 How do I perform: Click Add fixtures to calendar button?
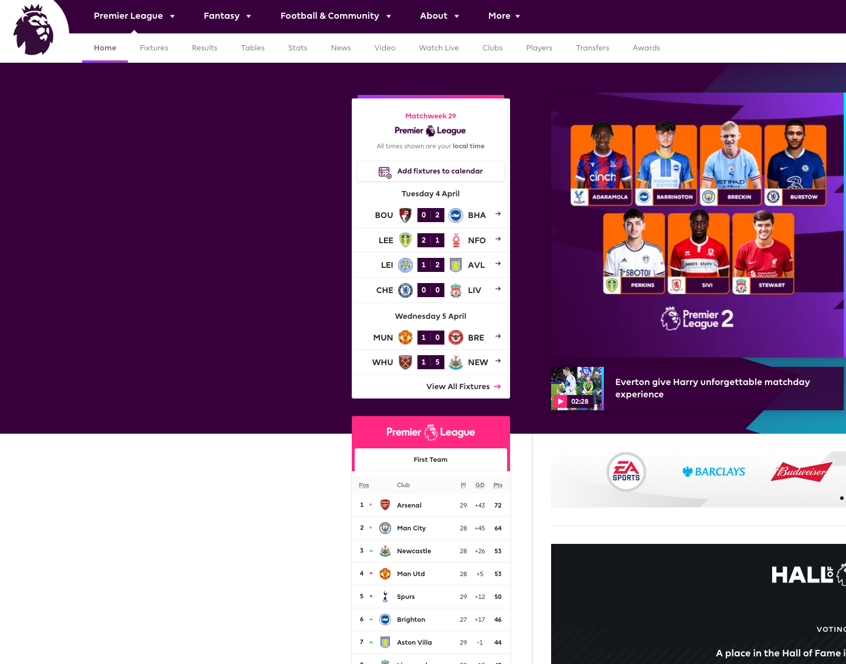click(431, 171)
